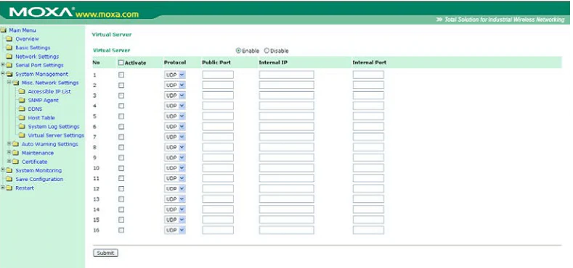Click the Maintenance menu label
This screenshot has height=268, width=573.
click(x=38, y=153)
